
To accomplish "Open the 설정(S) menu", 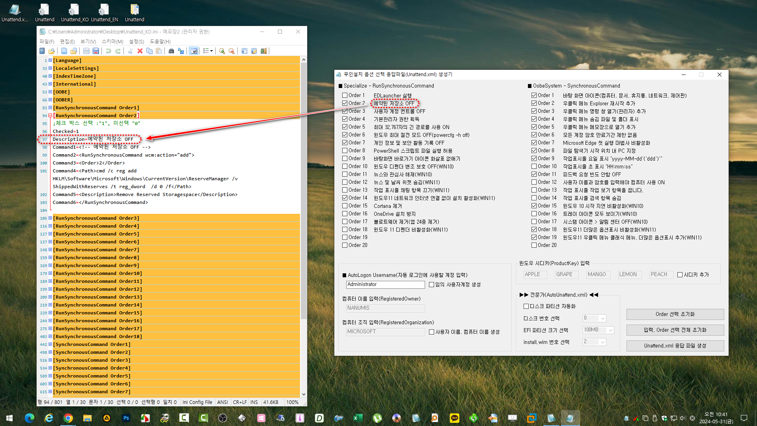I will (136, 41).
